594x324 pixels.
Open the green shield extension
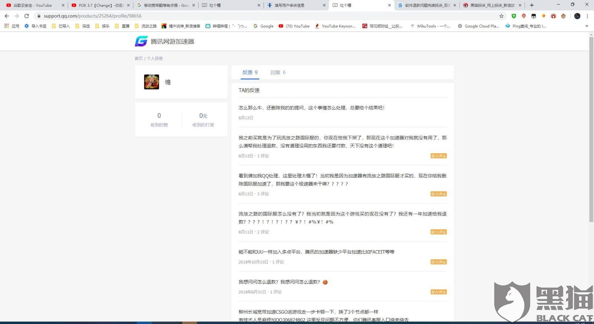(514, 16)
